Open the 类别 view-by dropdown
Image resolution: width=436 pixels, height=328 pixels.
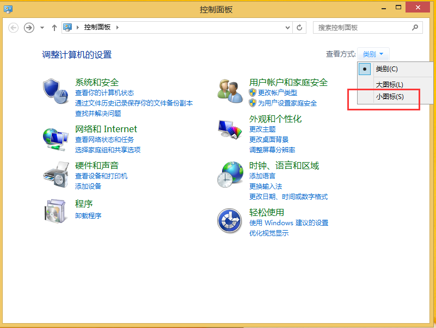tap(373, 54)
